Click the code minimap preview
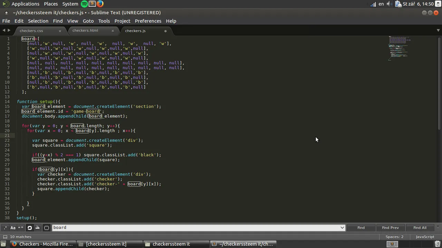This screenshot has height=248, width=442. 399,48
